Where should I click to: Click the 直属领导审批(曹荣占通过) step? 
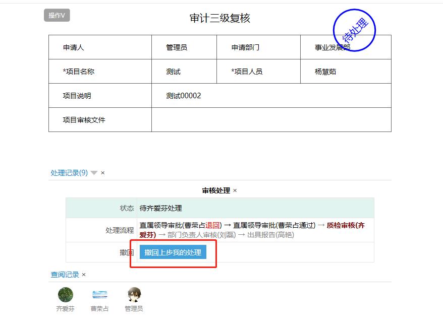click(274, 225)
